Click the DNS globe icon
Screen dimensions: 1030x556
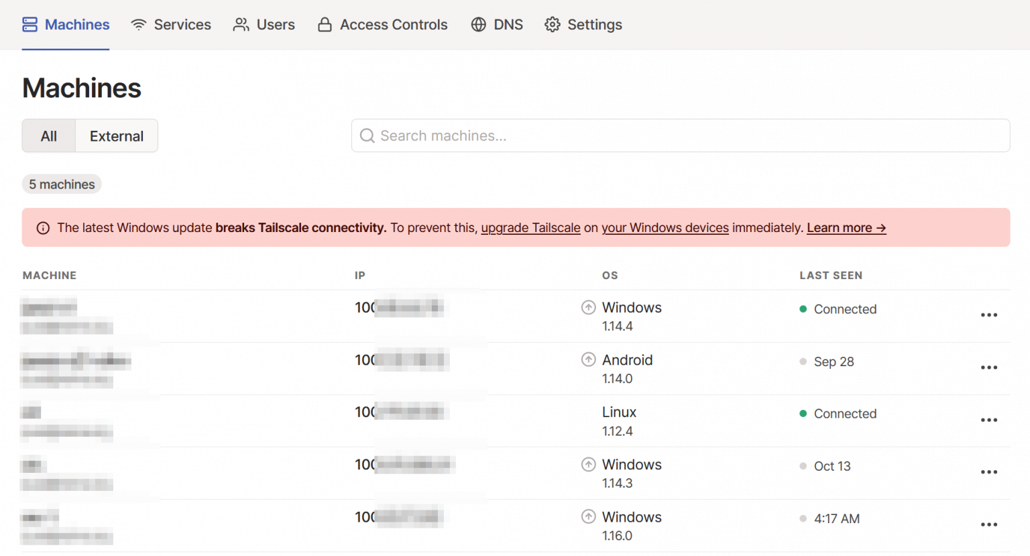pos(478,25)
